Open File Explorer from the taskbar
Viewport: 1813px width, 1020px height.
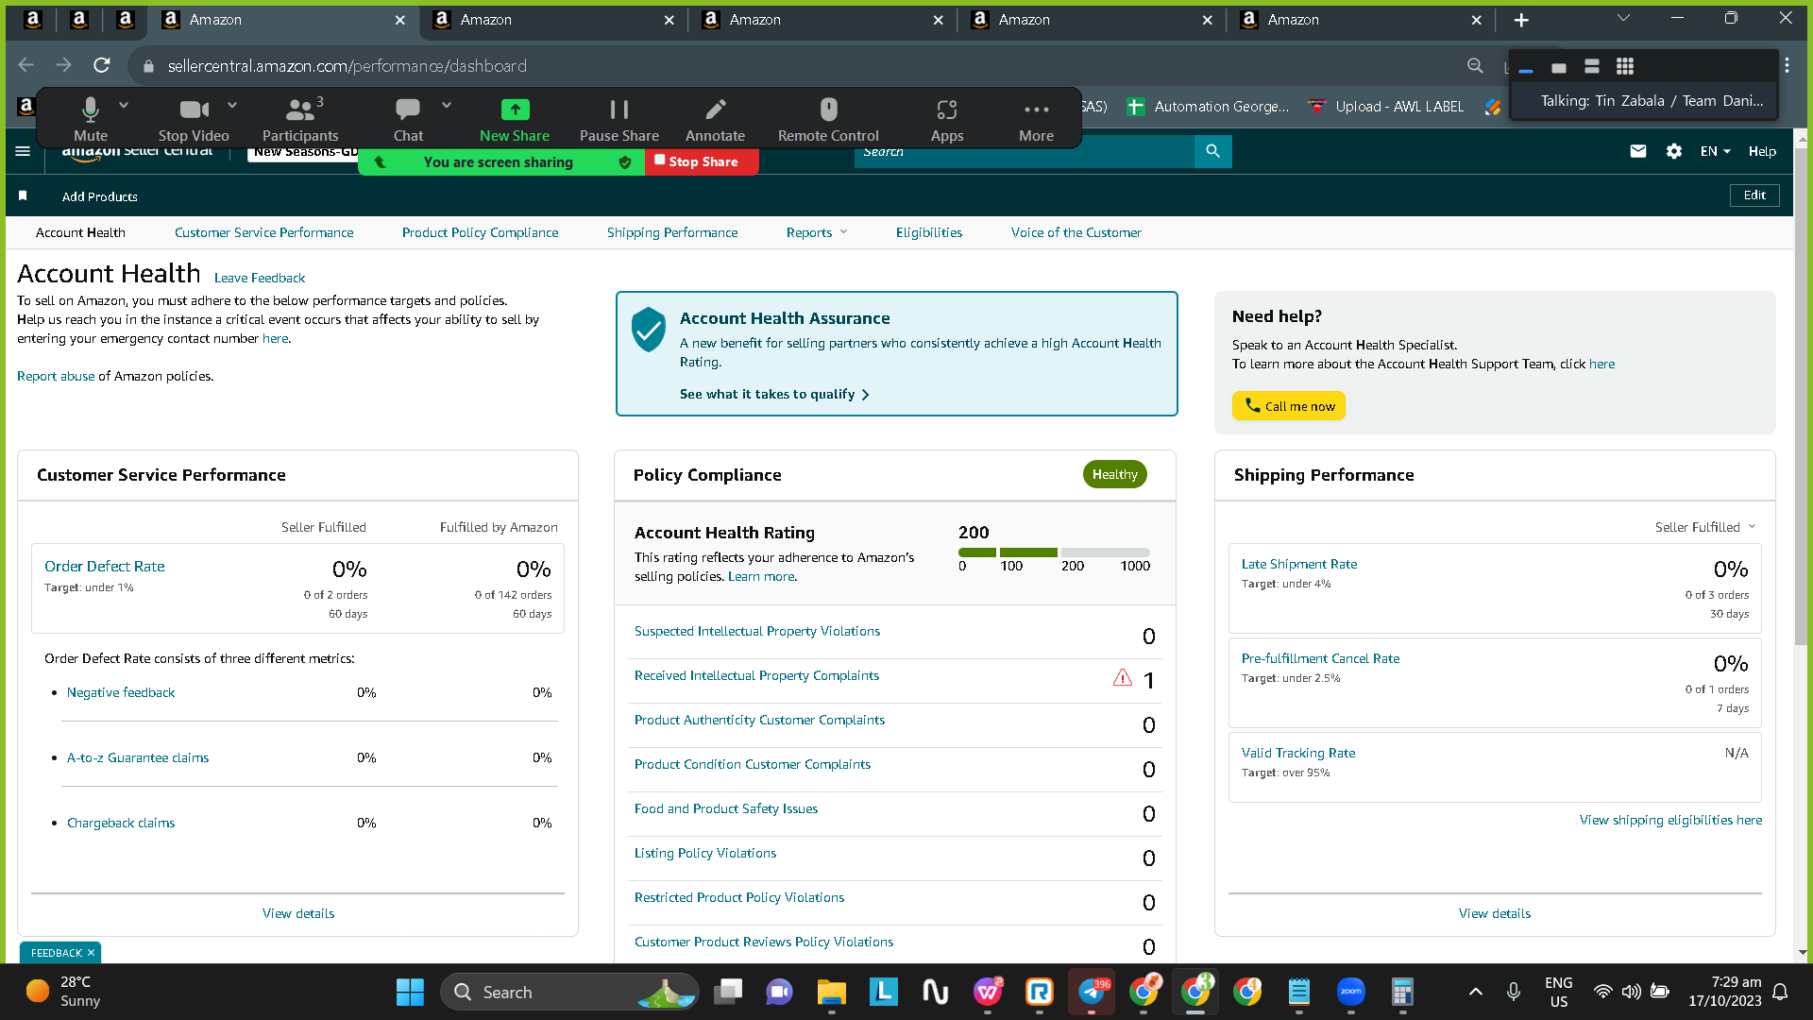coord(831,992)
